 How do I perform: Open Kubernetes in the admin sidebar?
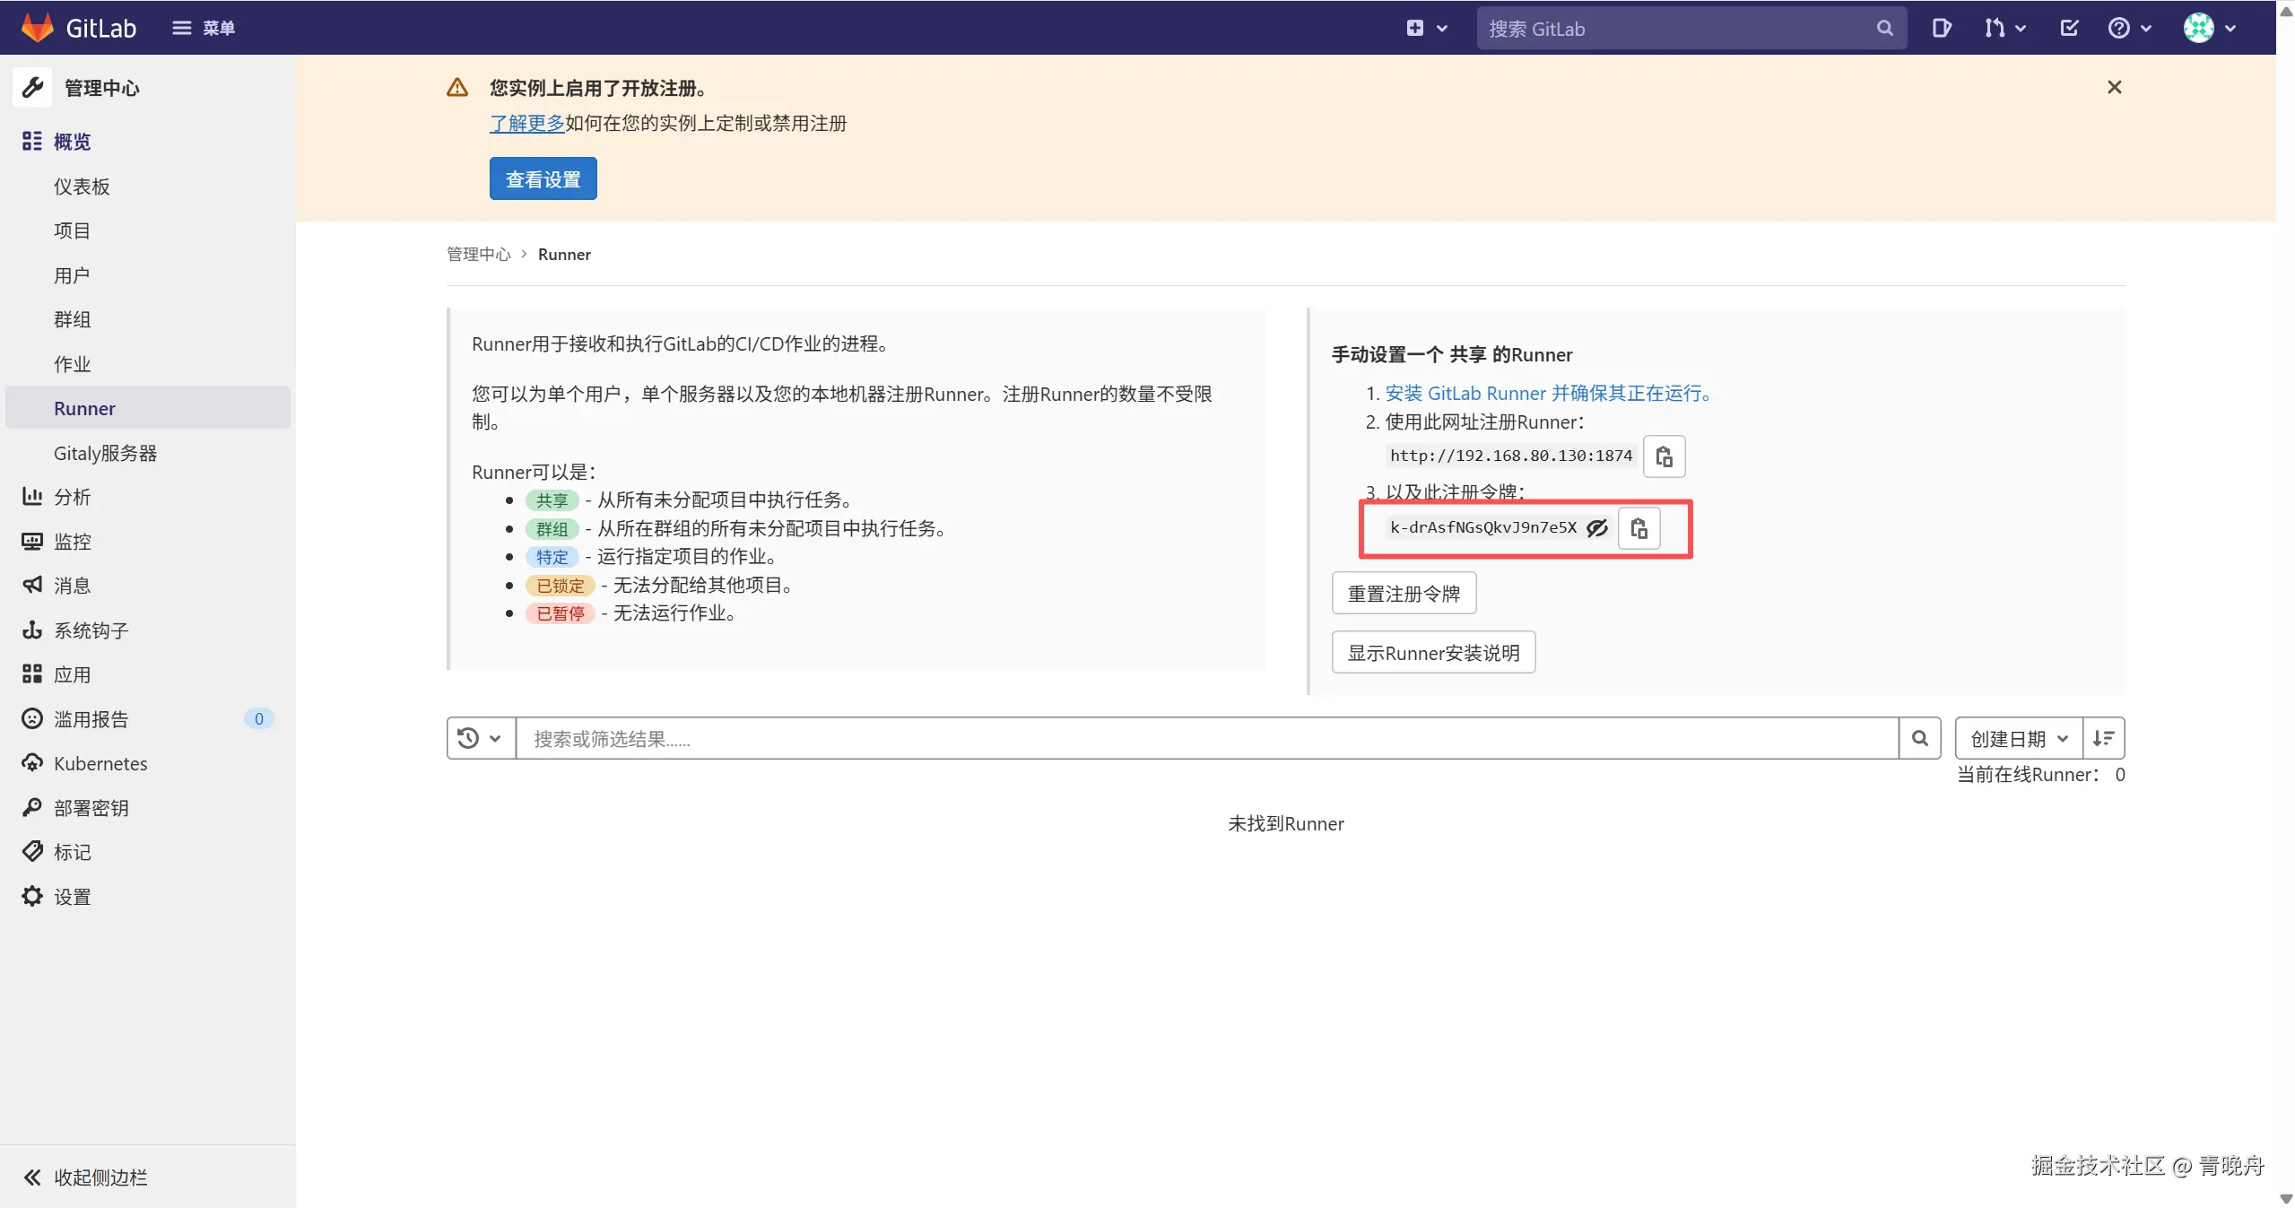[x=100, y=763]
